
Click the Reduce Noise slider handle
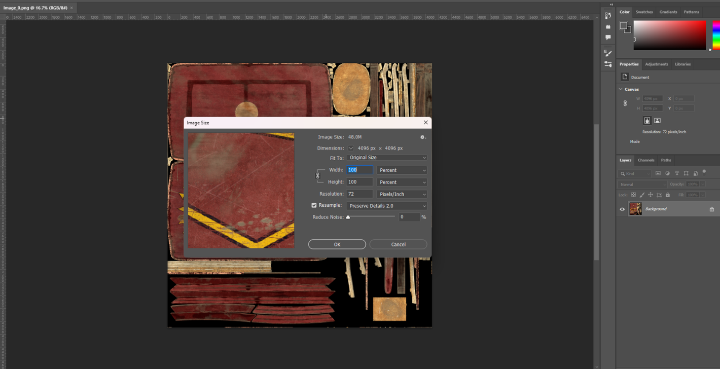[348, 217]
